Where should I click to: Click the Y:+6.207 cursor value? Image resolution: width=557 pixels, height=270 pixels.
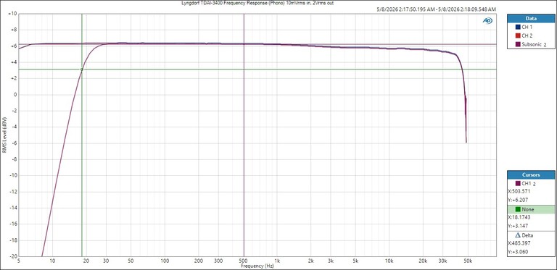[x=518, y=200]
